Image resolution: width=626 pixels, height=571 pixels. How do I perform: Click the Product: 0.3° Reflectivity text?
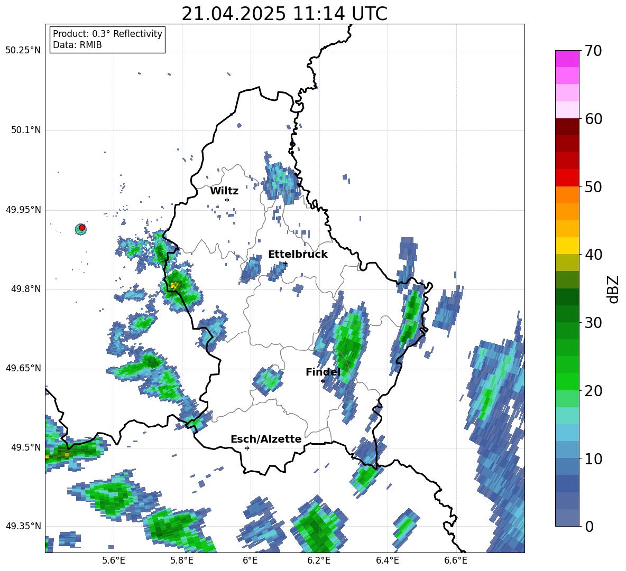click(107, 33)
